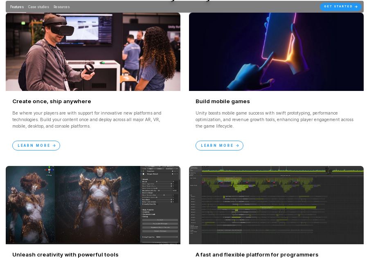Click Learn More under Build mobile games
The width and height of the screenshot is (369, 263).
tap(219, 146)
